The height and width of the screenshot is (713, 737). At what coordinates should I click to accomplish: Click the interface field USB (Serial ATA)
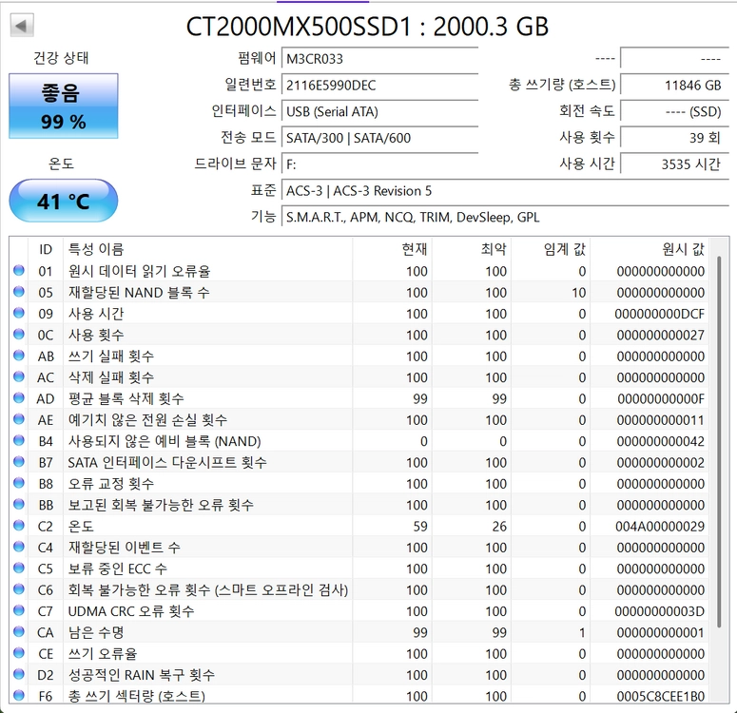click(x=379, y=111)
